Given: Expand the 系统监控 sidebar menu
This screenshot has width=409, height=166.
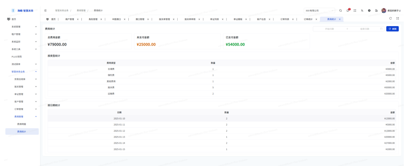Looking at the screenshot, I should pos(22,42).
